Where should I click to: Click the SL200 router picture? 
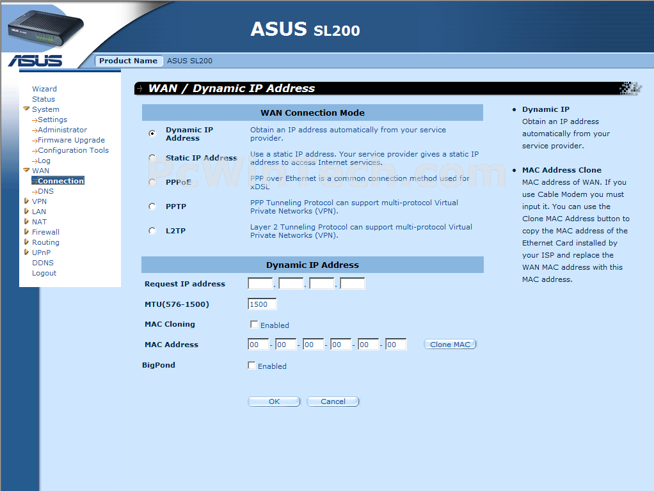coord(45,30)
